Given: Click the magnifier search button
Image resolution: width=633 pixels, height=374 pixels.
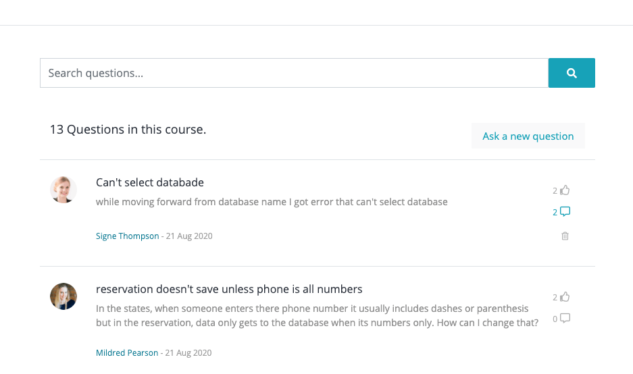Looking at the screenshot, I should pyautogui.click(x=571, y=73).
